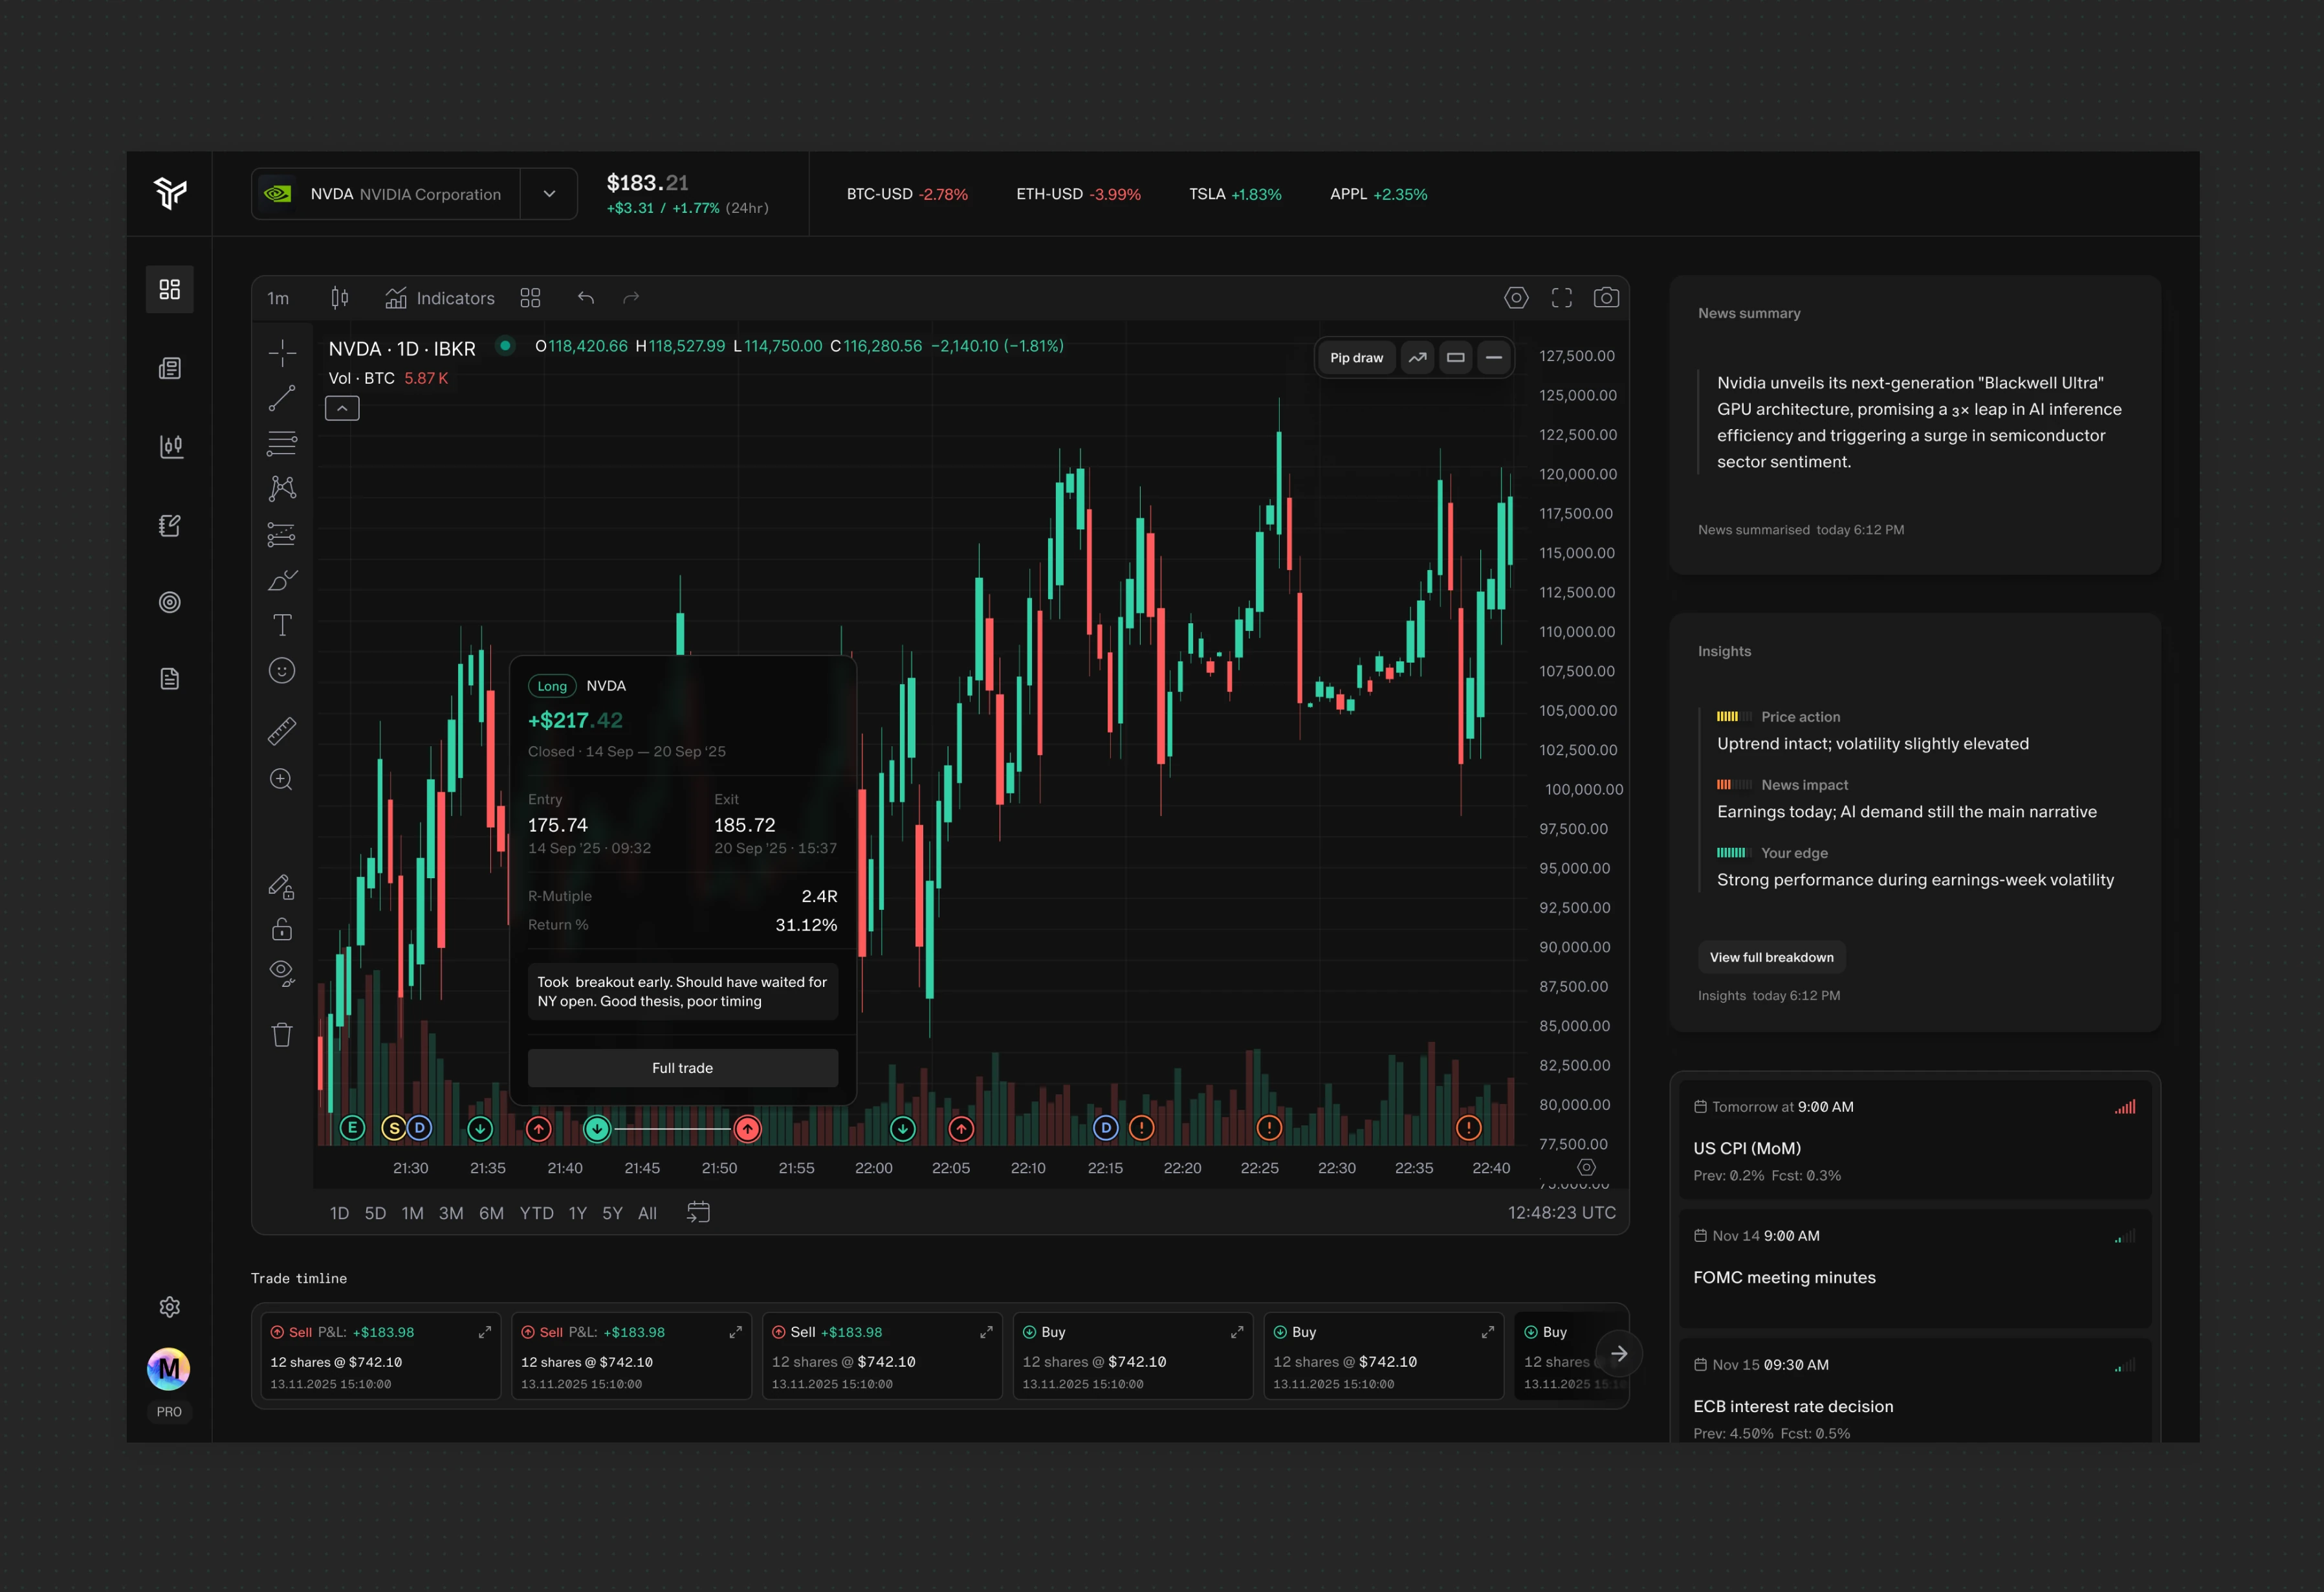
Task: Undo the last chart action
Action: pos(586,298)
